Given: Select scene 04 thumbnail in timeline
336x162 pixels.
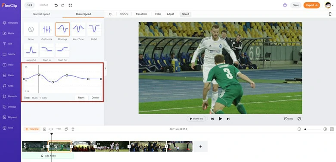Looking at the screenshot, I should pyautogui.click(x=112, y=146).
